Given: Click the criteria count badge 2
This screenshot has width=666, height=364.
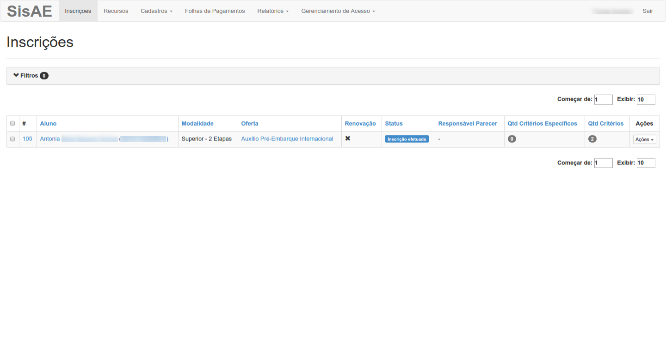Looking at the screenshot, I should pyautogui.click(x=592, y=139).
